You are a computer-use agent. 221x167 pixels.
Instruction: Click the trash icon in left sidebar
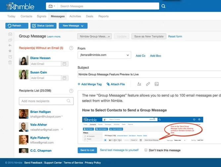[10, 62]
